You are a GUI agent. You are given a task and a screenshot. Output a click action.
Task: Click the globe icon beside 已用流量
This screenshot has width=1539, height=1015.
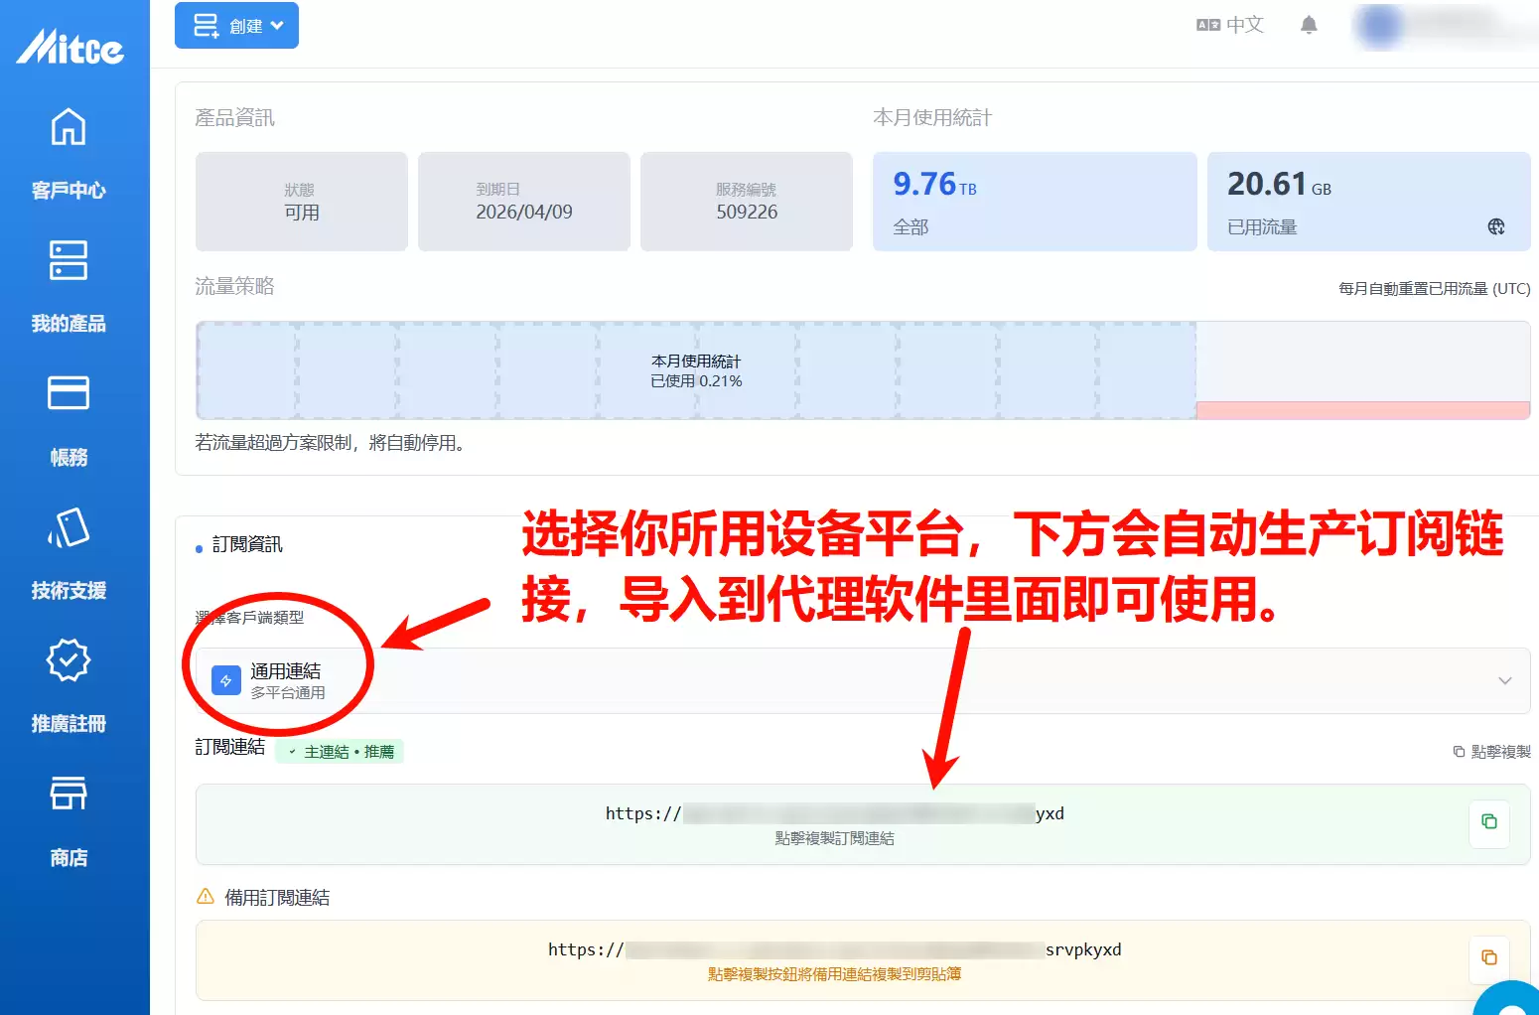1496,226
